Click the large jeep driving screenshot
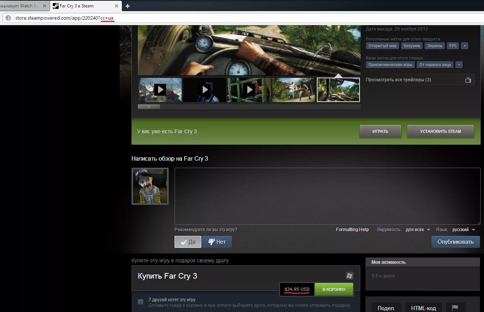This screenshot has height=312, width=484. 249,50
